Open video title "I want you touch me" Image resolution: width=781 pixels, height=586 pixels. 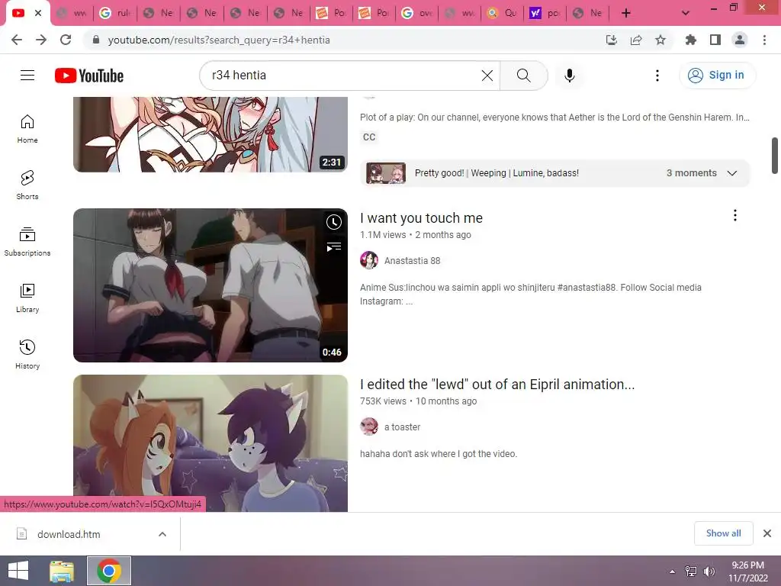pos(421,218)
